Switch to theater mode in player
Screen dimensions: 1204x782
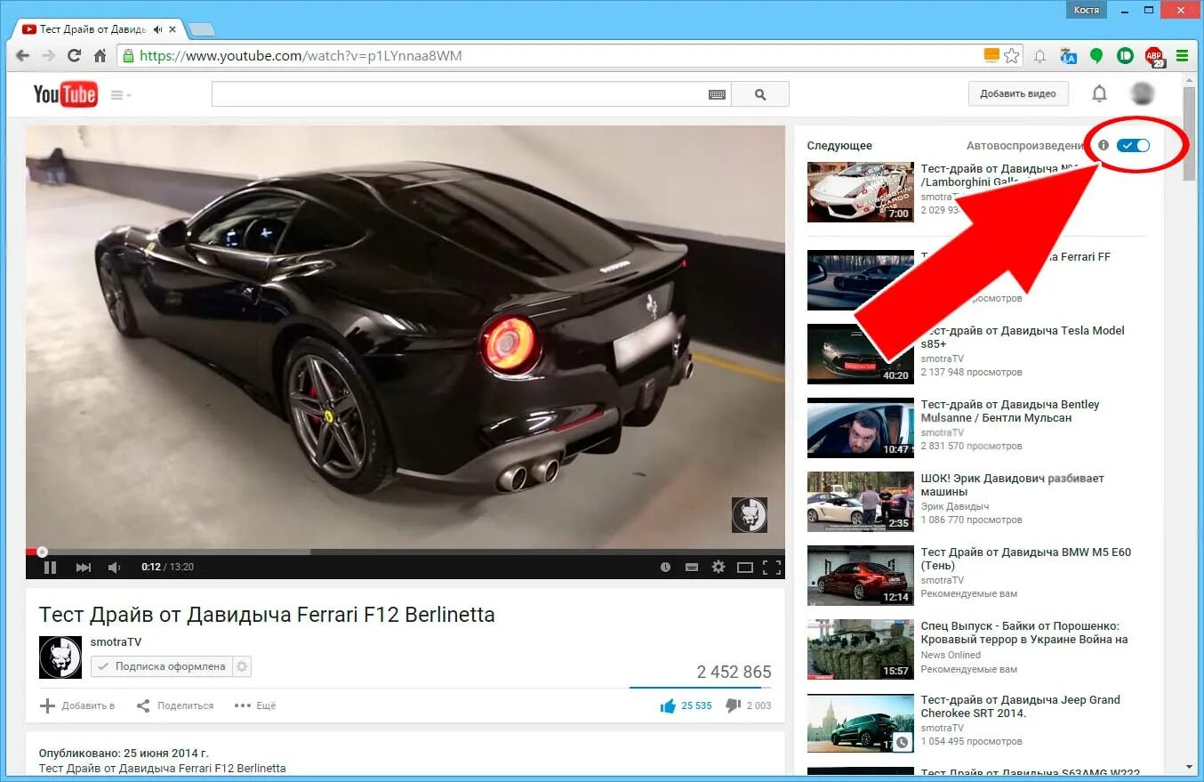click(x=745, y=567)
